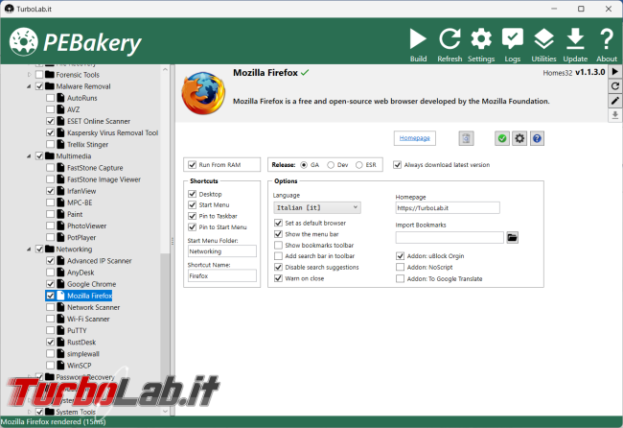This screenshot has width=623, height=428.
Task: Select the ESR release radio button
Action: pyautogui.click(x=359, y=165)
